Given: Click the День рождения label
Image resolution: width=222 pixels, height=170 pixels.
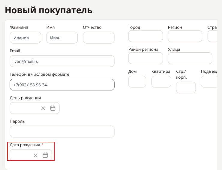Looking at the screenshot, I should pyautogui.click(x=25, y=98).
